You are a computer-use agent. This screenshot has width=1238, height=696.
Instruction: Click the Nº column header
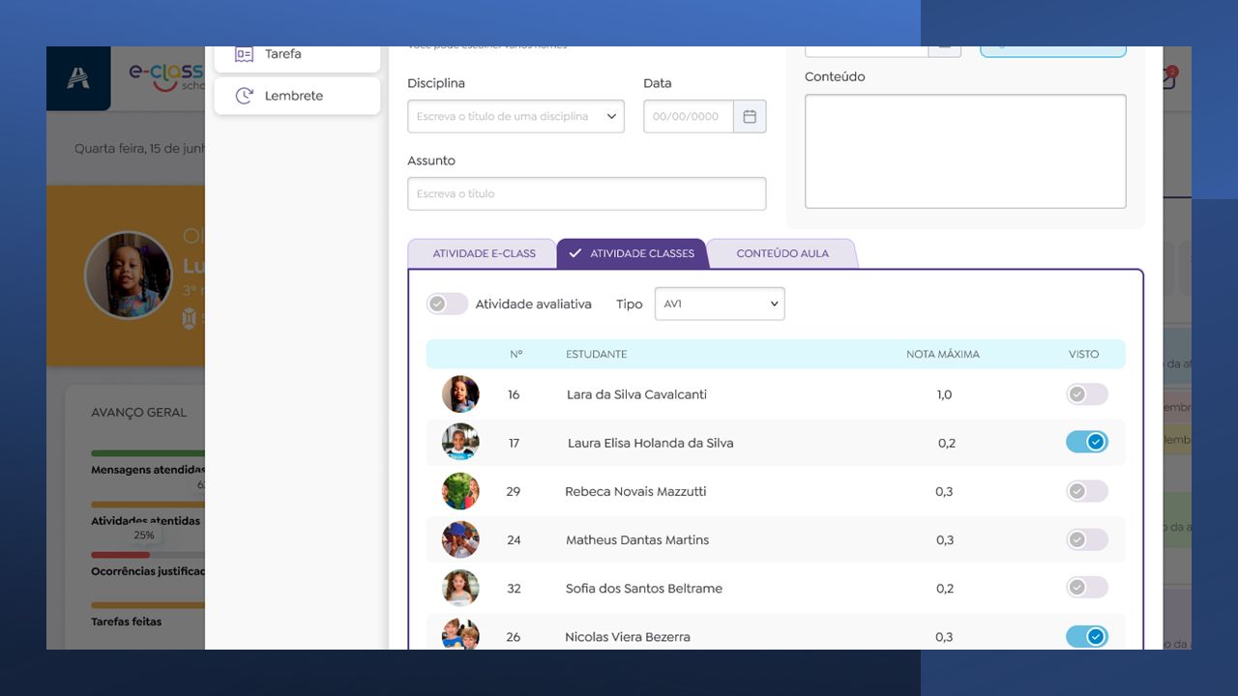516,354
